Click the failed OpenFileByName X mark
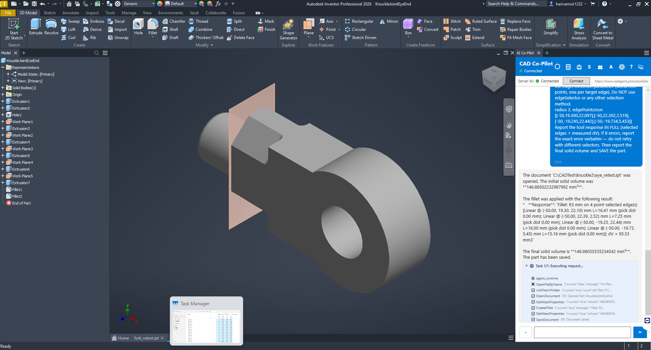The height and width of the screenshot is (350, 651). click(x=533, y=284)
